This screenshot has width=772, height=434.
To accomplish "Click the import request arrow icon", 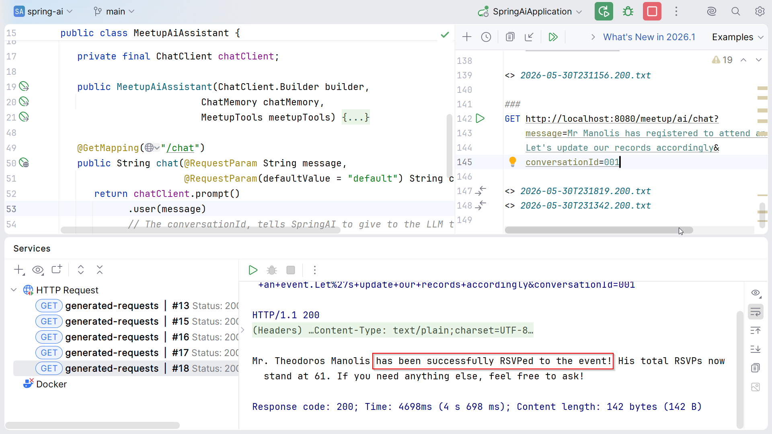I will pyautogui.click(x=529, y=37).
